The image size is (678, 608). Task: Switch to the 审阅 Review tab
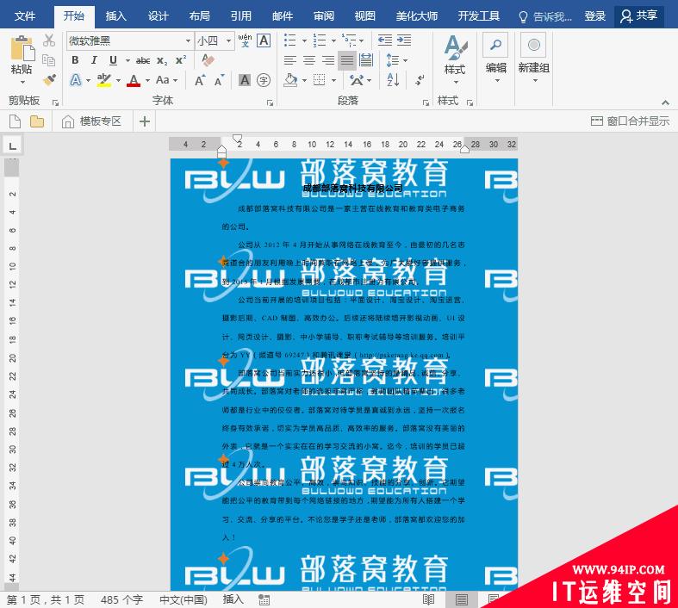[x=323, y=16]
